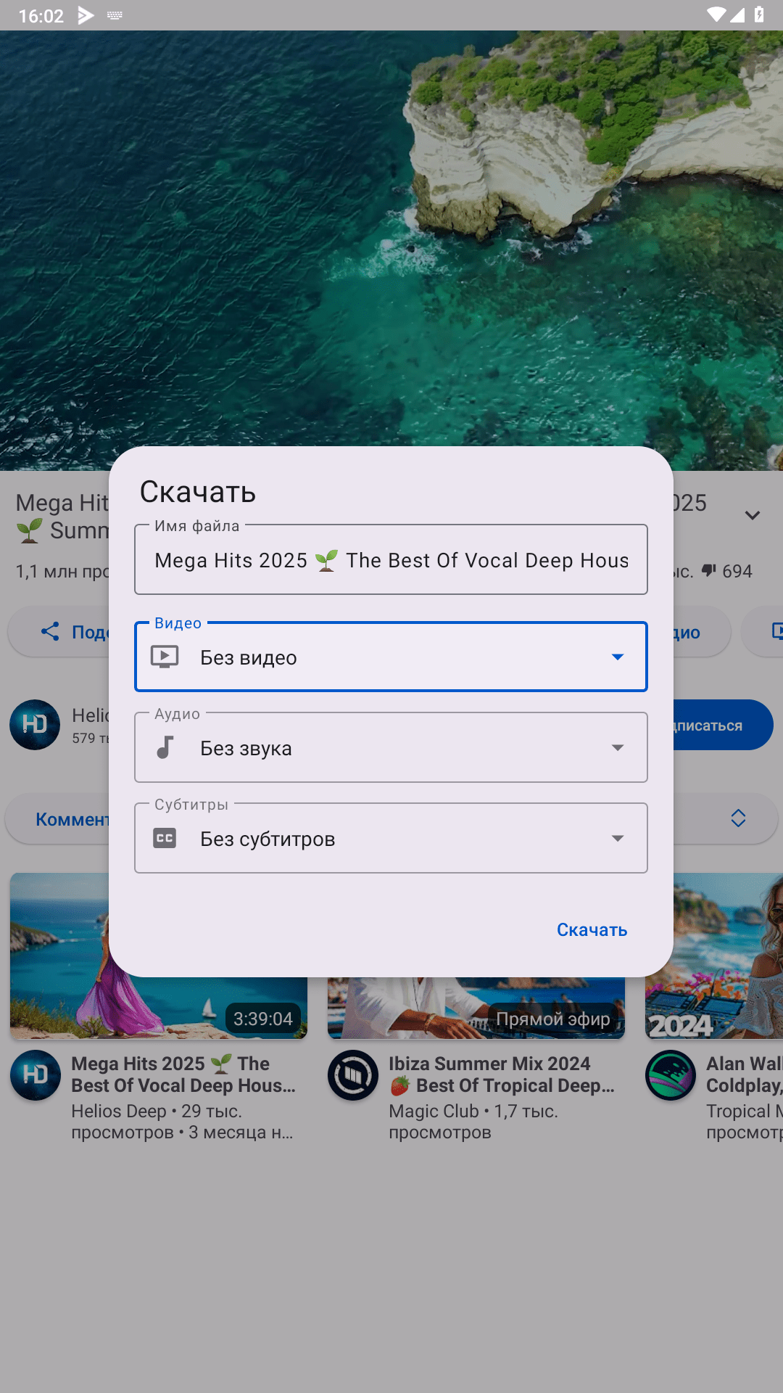Click the CC icon in Субтитры field
Image resolution: width=783 pixels, height=1393 pixels.
tap(165, 838)
